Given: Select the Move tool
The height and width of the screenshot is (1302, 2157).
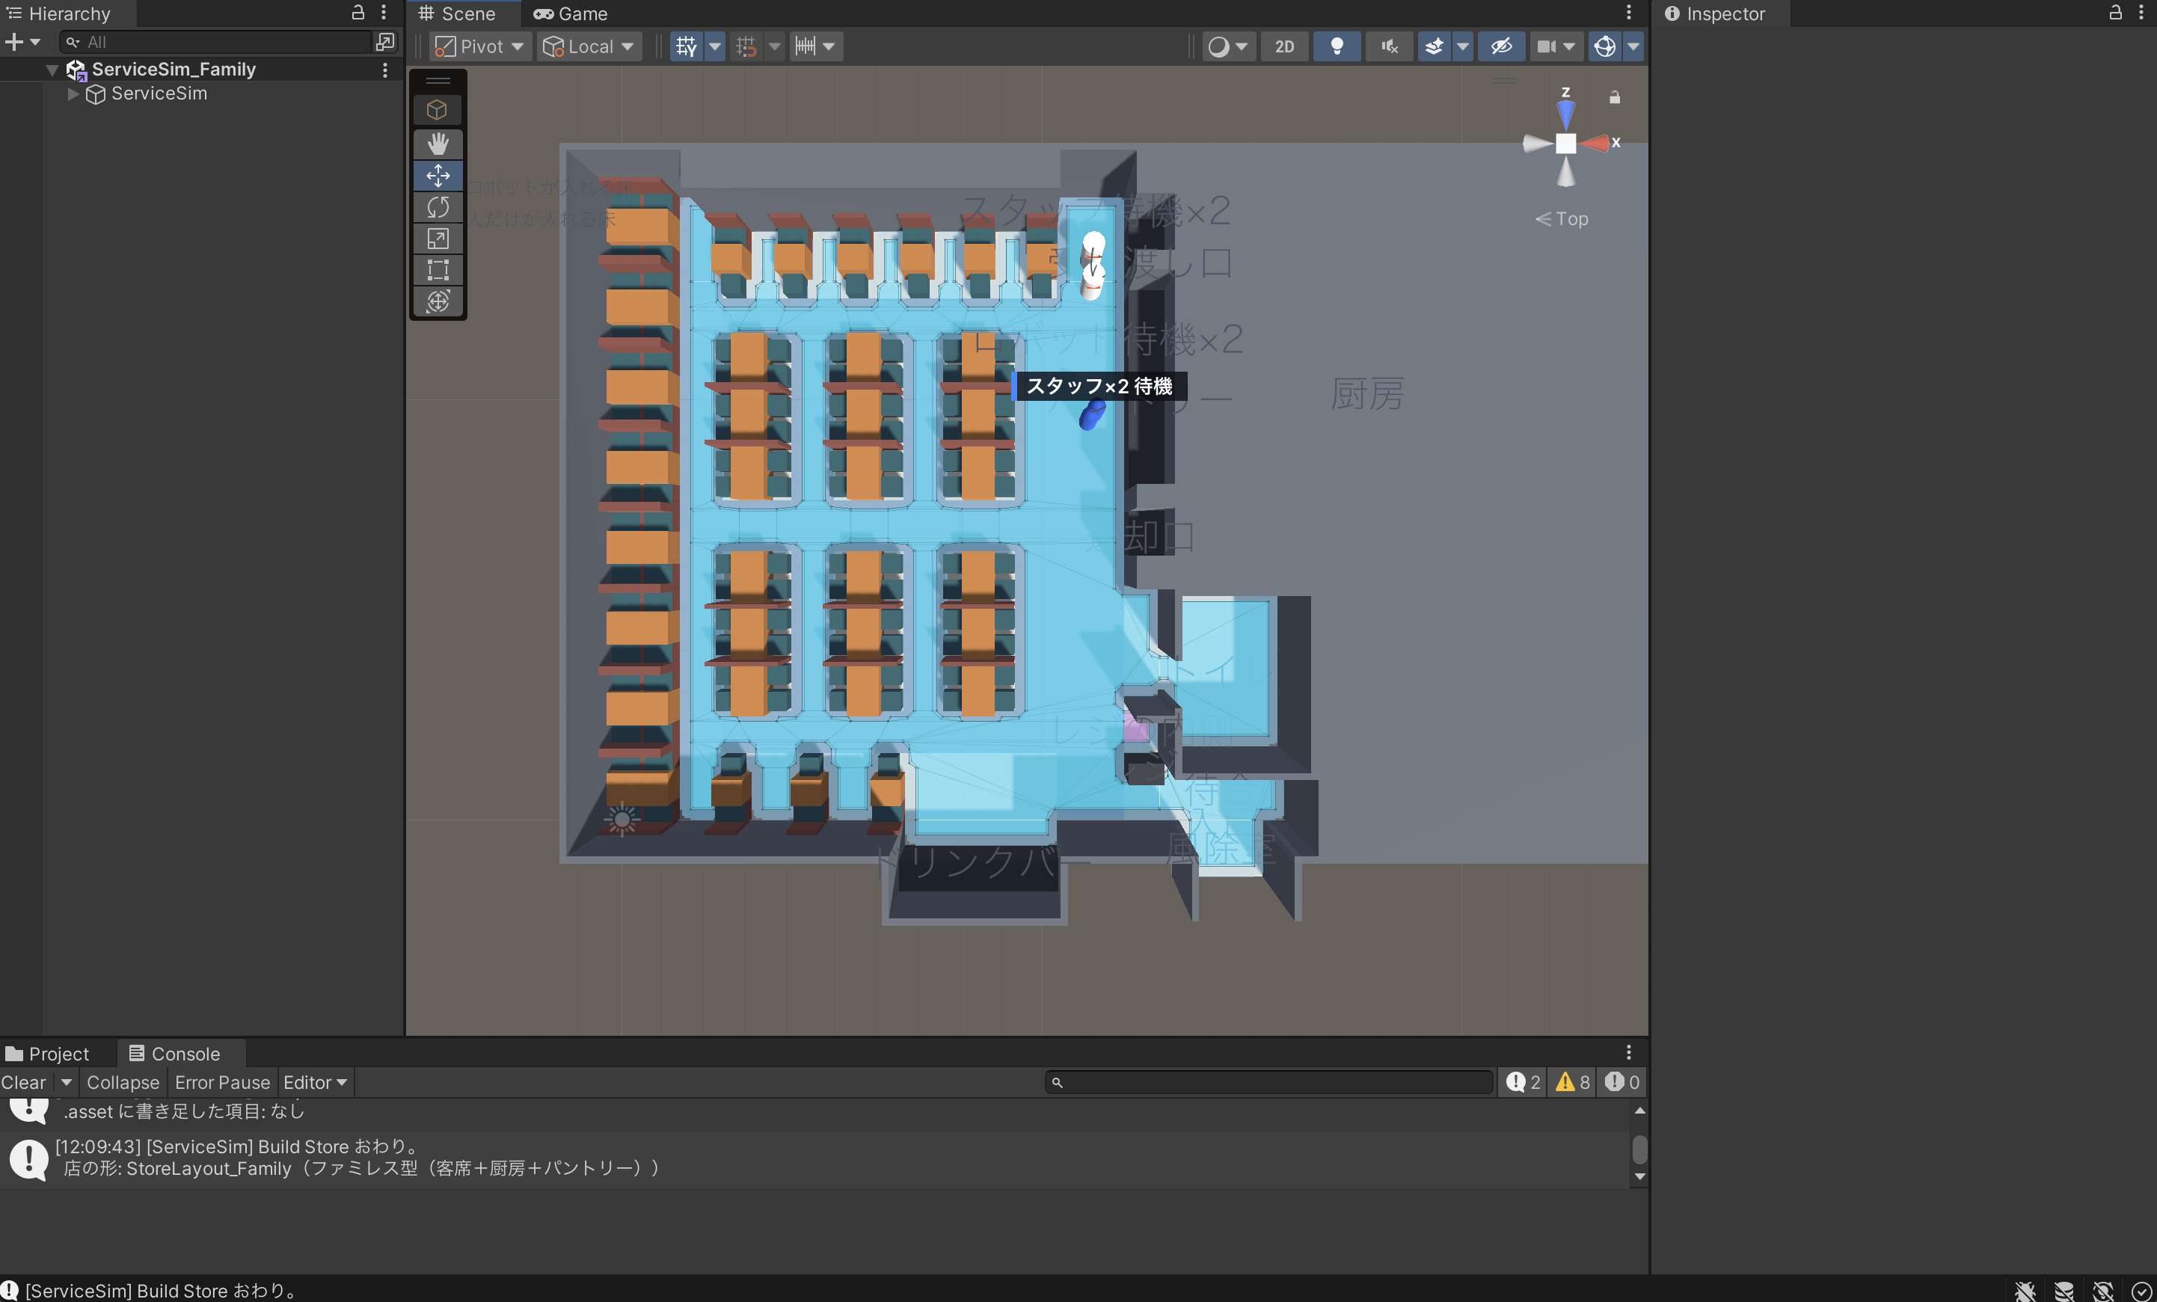Looking at the screenshot, I should [438, 175].
